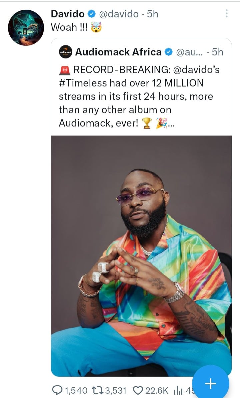Like the tweet with the heart icon
Viewport: 240px width, 398px height.
point(137,390)
